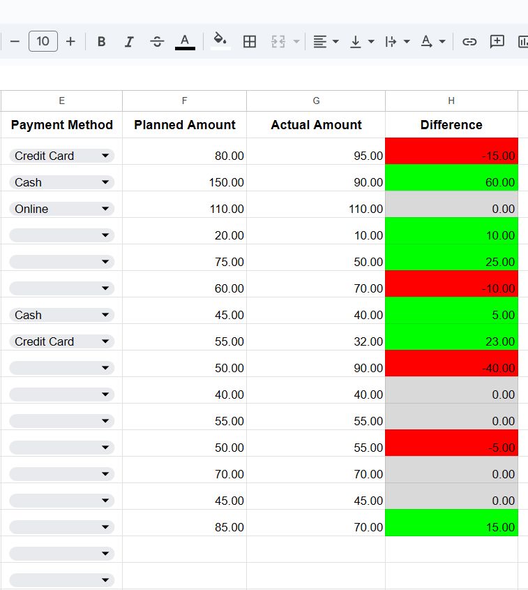Click the vertical align icon
528x590 pixels.
tap(355, 41)
